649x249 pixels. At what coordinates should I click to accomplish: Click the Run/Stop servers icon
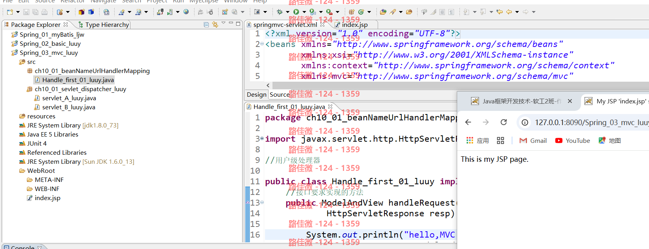point(170,12)
